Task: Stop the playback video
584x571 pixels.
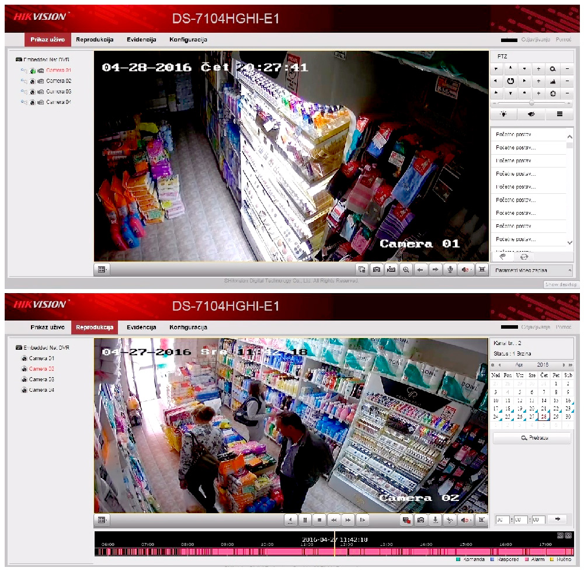Action: (319, 520)
